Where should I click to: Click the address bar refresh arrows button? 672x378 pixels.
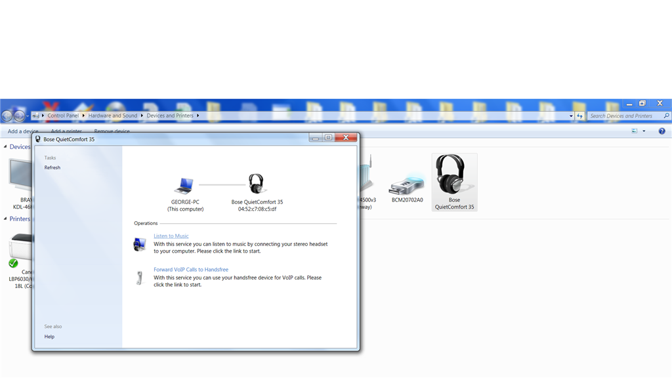[x=580, y=116]
